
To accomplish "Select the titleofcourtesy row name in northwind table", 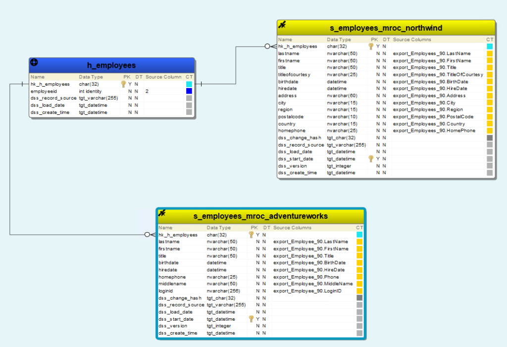I will point(294,74).
